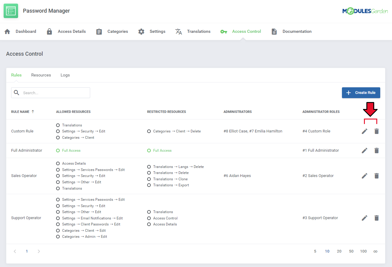Click 'Settings → Email Notifications → Edit' entry

92,218
